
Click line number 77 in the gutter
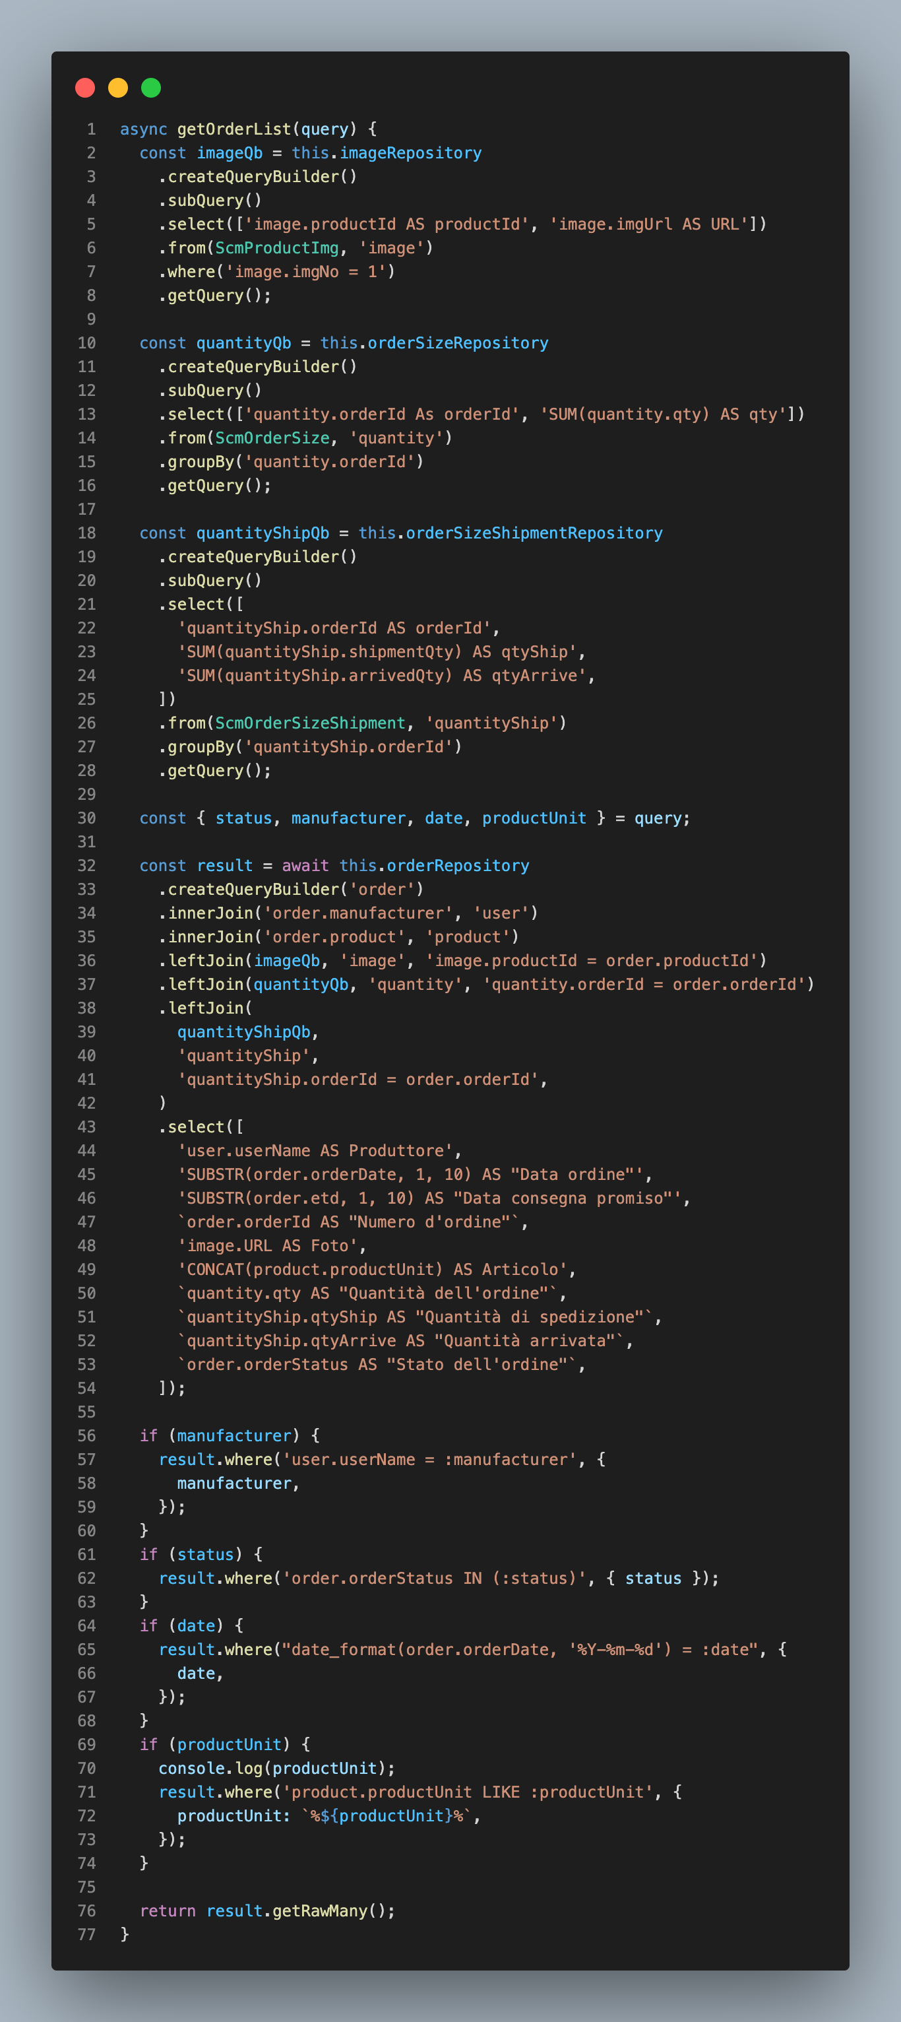click(x=86, y=1935)
